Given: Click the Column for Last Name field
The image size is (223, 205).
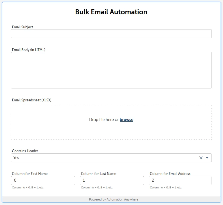Looking at the screenshot, I should 112,181.
